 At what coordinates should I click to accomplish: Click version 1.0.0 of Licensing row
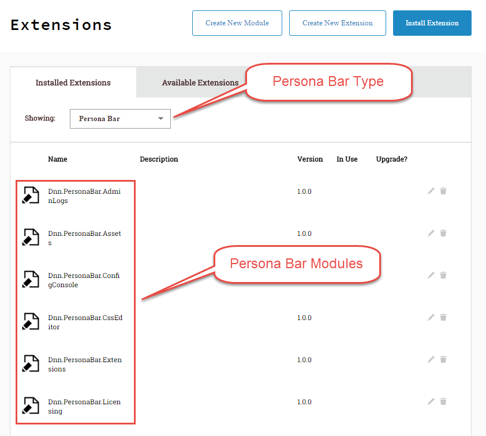304,402
